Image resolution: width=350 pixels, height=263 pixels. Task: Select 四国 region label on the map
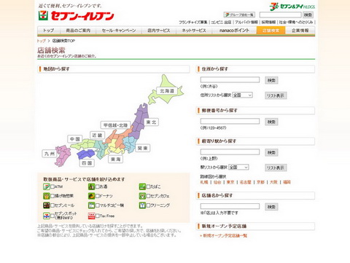[x=87, y=163]
